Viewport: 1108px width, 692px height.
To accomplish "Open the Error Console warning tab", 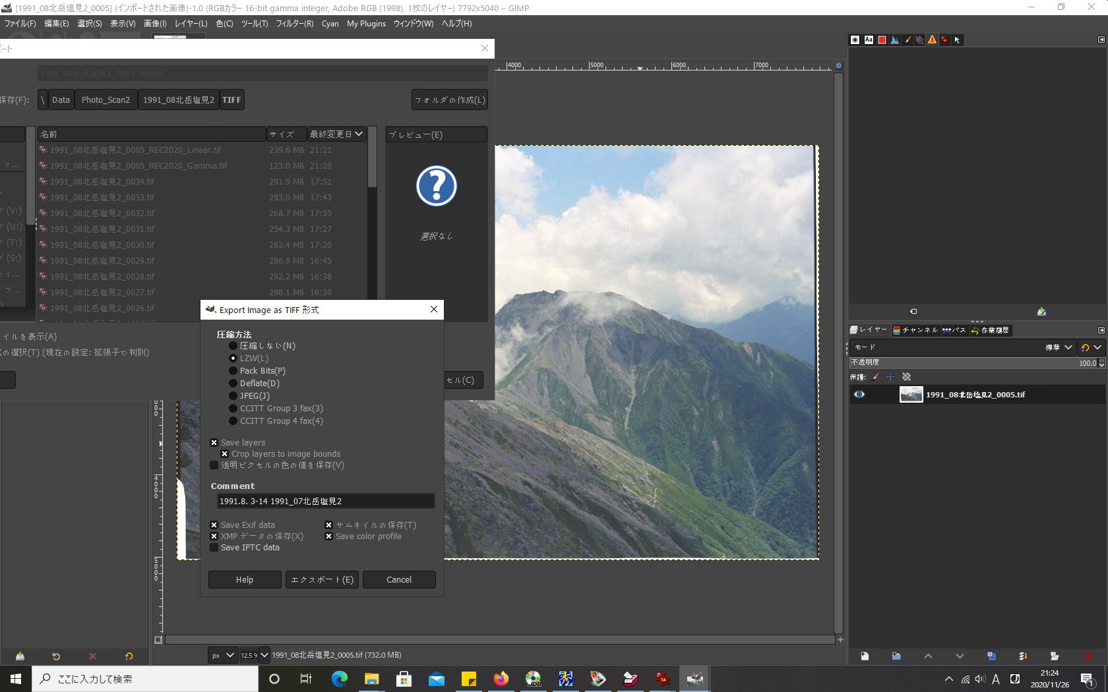I will pos(932,40).
